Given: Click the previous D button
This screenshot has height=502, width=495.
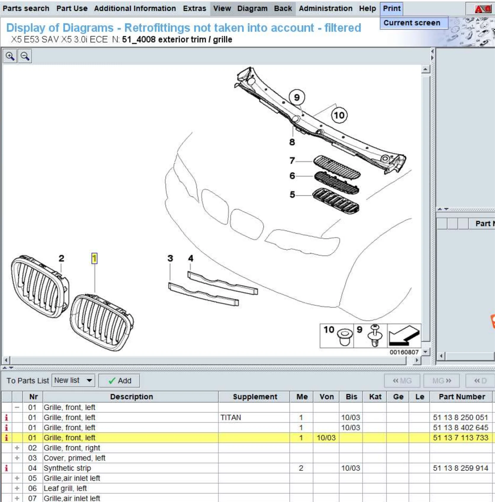Looking at the screenshot, I should click(x=480, y=381).
